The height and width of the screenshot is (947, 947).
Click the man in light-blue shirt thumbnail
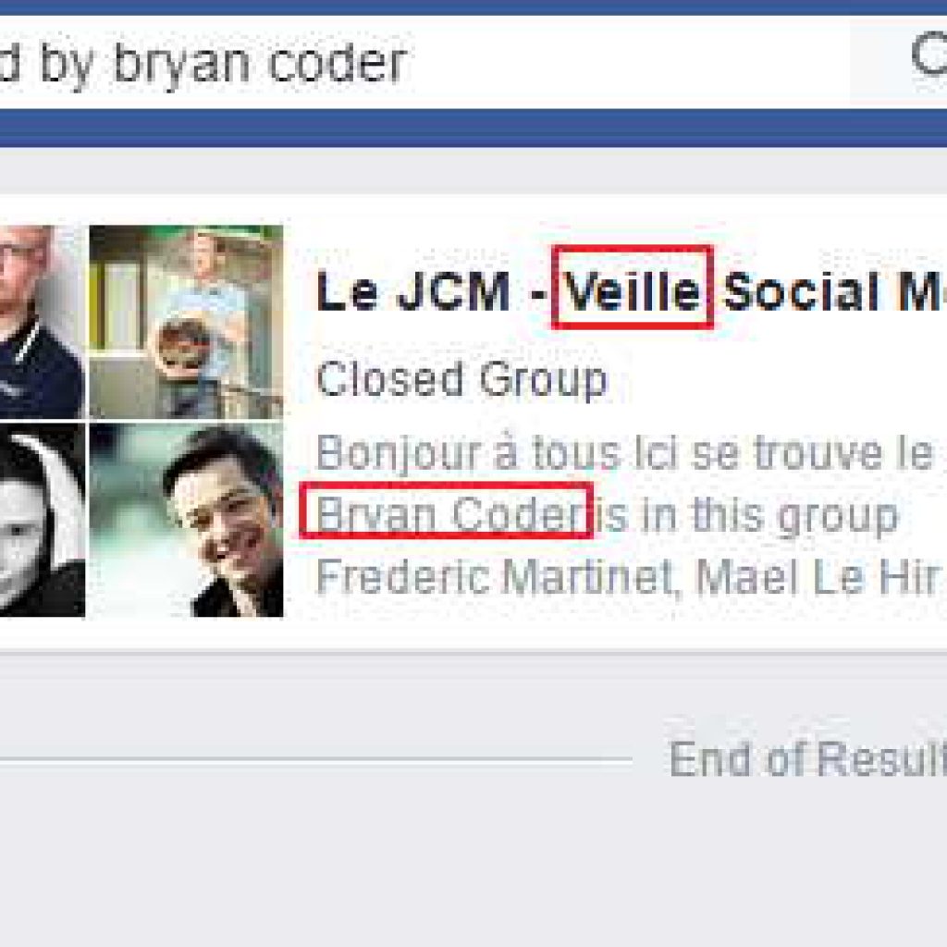pos(186,321)
